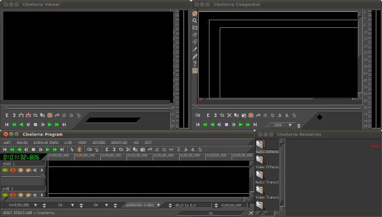The height and width of the screenshot is (217, 382).
Task: Toggle the green play-track button on top track
Action: [5, 170]
